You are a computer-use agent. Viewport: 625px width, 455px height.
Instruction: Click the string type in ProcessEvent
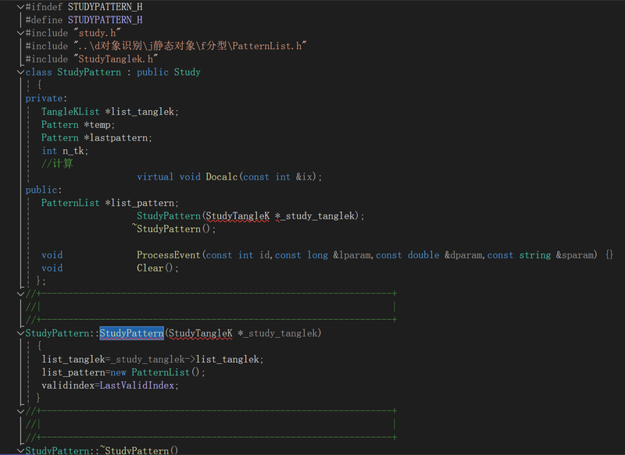[535, 255]
